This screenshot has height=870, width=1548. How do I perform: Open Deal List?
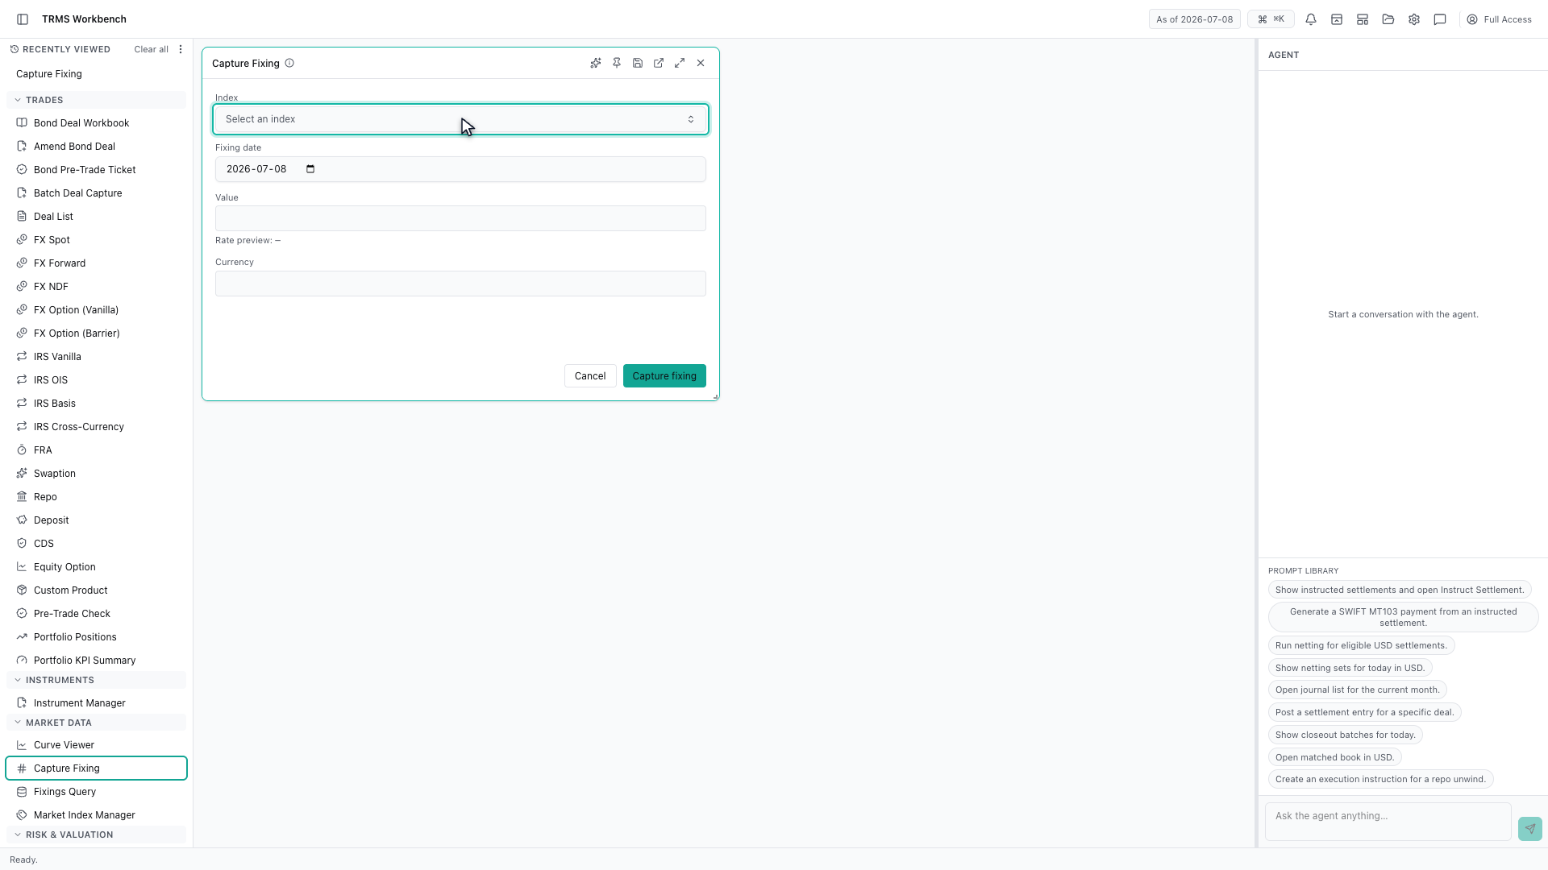tap(96, 217)
